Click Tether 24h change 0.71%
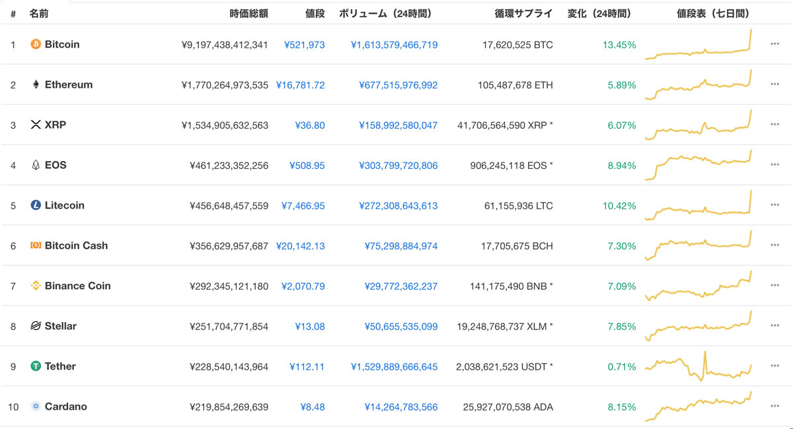Image resolution: width=793 pixels, height=429 pixels. (x=622, y=367)
